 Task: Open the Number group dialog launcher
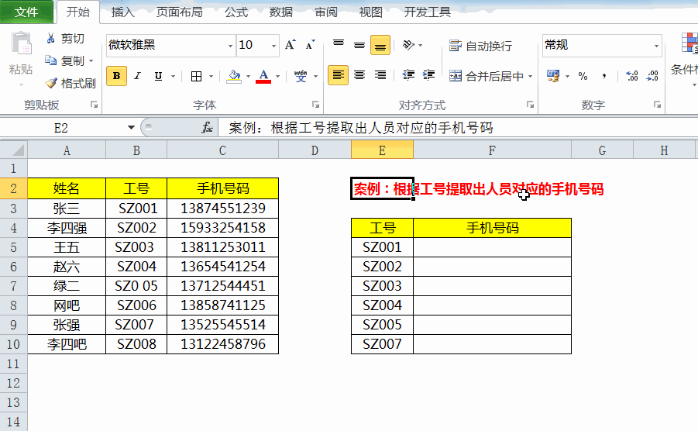tap(657, 105)
